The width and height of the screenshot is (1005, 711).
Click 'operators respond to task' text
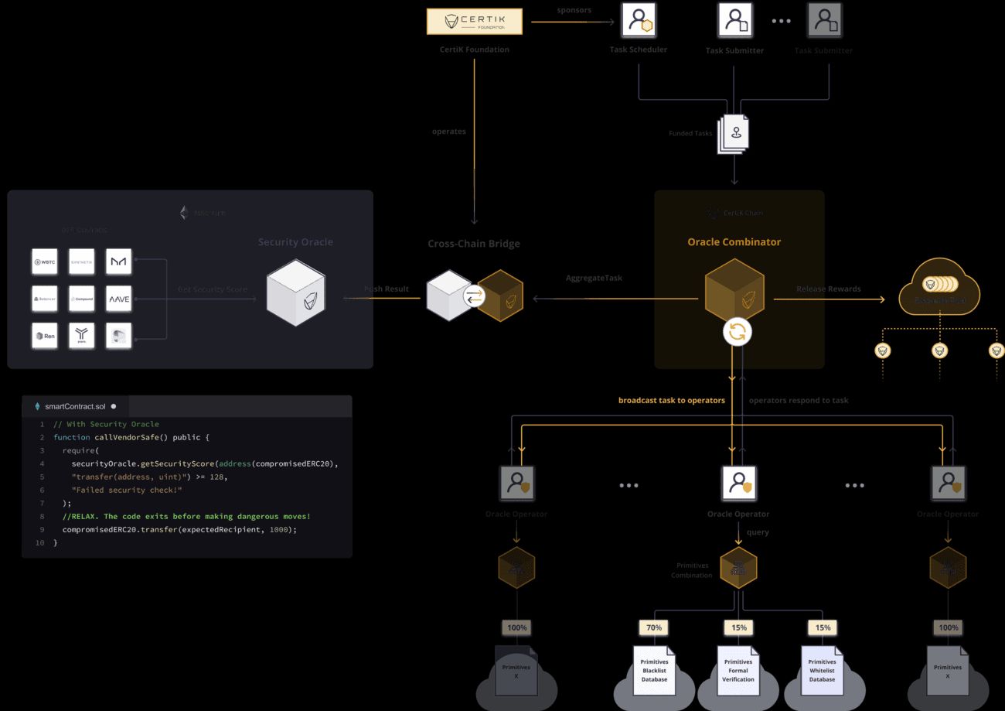pyautogui.click(x=799, y=401)
